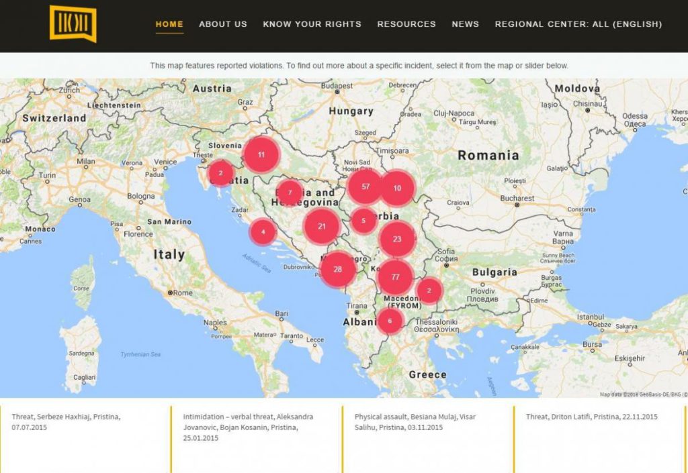
Task: Click the yellow site logo
Action: click(73, 23)
